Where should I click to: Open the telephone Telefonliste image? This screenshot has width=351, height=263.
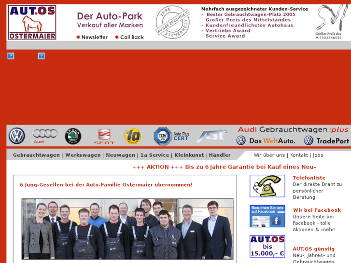tap(267, 186)
